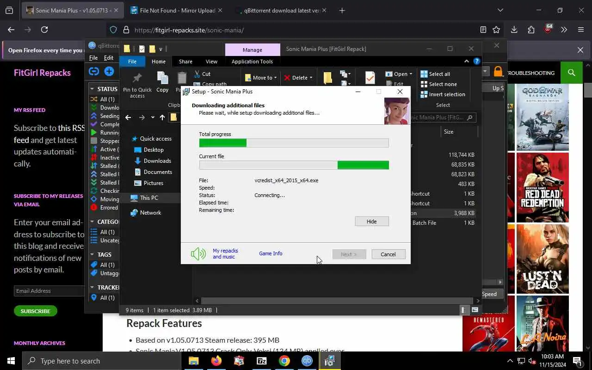The width and height of the screenshot is (592, 370).
Task: Open Game Info link in setup
Action: pos(271,253)
